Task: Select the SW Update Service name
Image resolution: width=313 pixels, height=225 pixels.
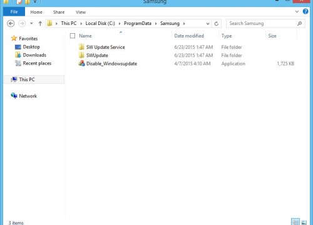Action: 106,47
